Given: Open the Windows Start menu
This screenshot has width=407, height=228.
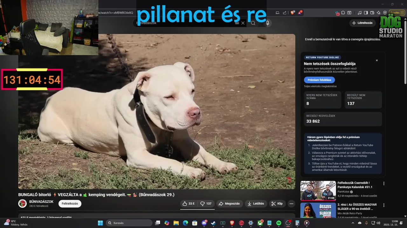Looking at the screenshot, I should click(x=100, y=223).
